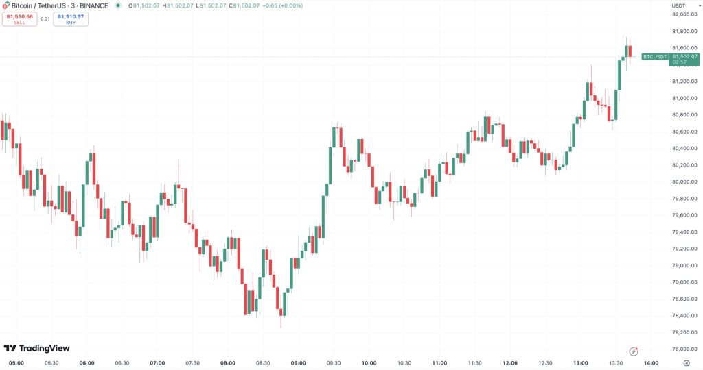Image resolution: width=703 pixels, height=370 pixels.
Task: Click the Bitcoin symbol logo icon
Action: [6, 5]
